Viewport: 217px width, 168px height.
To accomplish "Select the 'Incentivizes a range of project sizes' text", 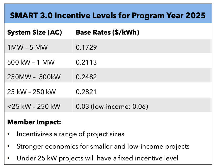I will (70, 134).
